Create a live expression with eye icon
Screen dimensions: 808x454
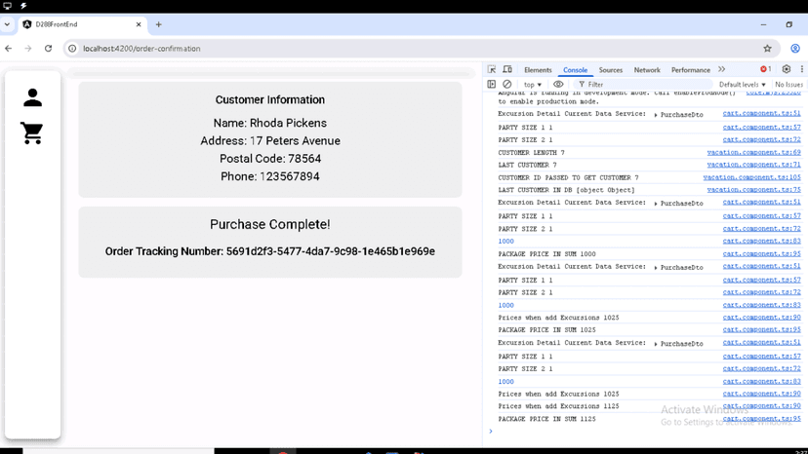click(558, 85)
